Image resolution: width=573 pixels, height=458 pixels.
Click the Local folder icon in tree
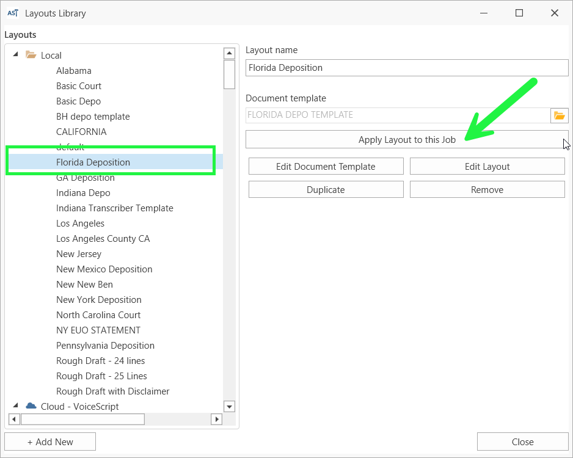[31, 55]
